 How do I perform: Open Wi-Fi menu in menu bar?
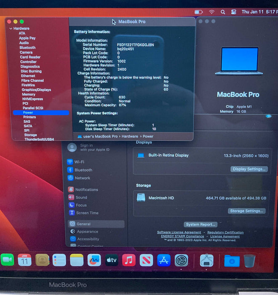211,12
